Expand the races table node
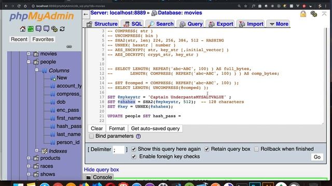The image size is (332, 186). point(29,166)
